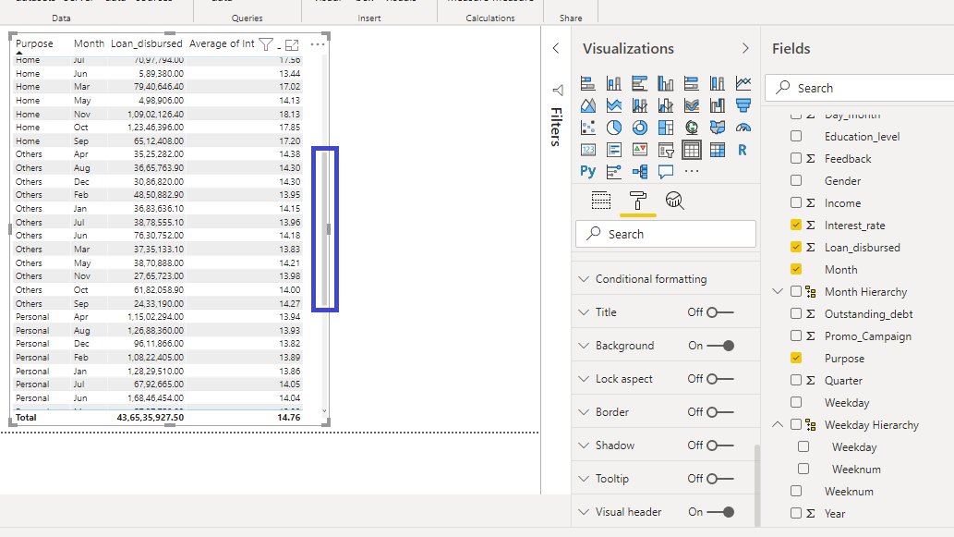This screenshot has height=537, width=954.
Task: Open the filter icon on table header
Action: point(266,44)
